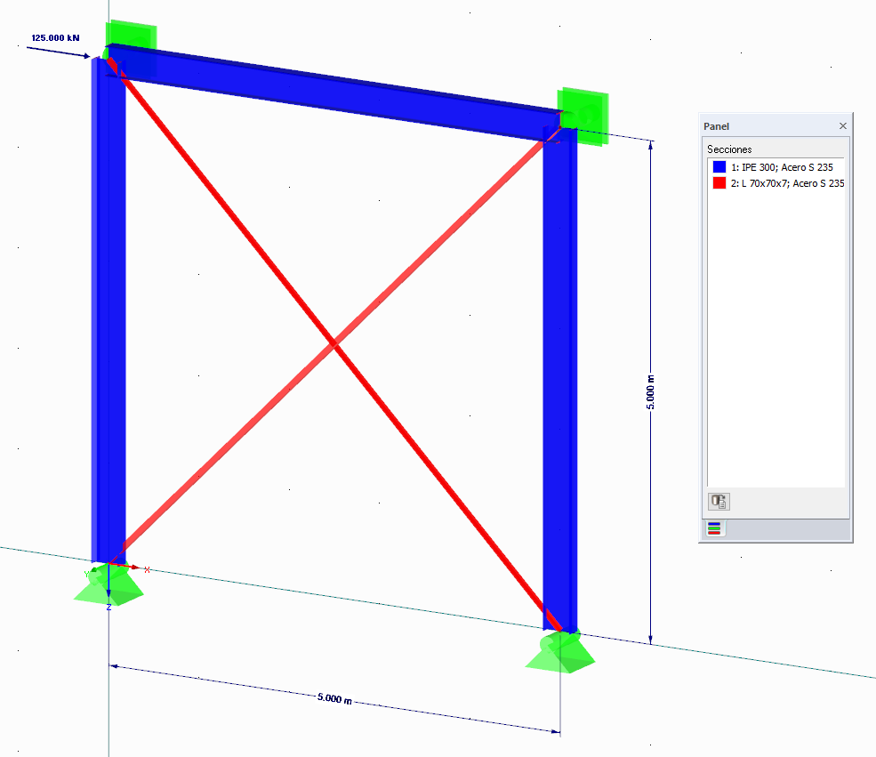Select the right blue IPE 300 column
876x757 pixels.
pyautogui.click(x=559, y=380)
